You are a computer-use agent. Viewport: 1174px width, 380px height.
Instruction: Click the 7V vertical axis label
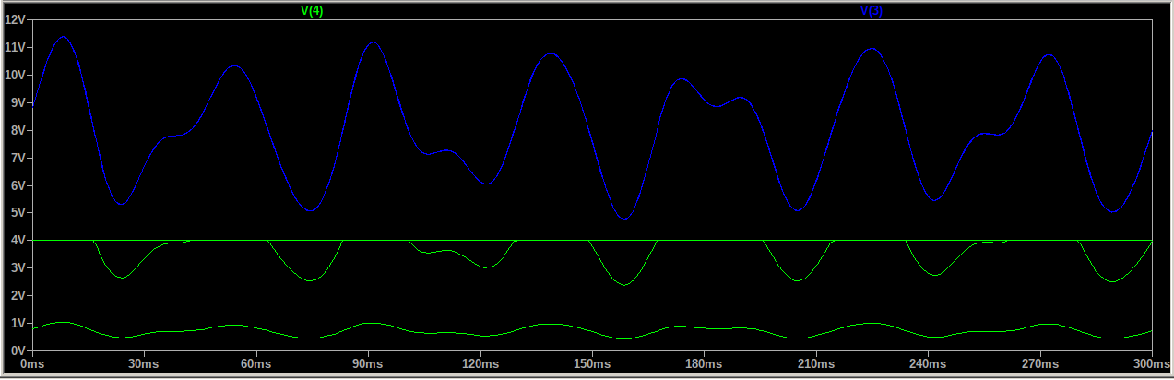tap(19, 158)
